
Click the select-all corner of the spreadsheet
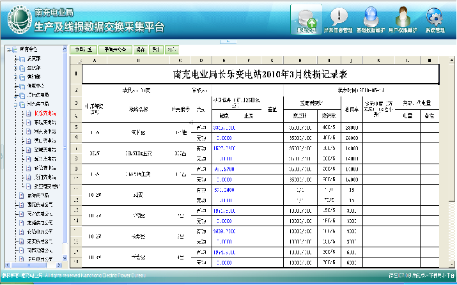77,61
